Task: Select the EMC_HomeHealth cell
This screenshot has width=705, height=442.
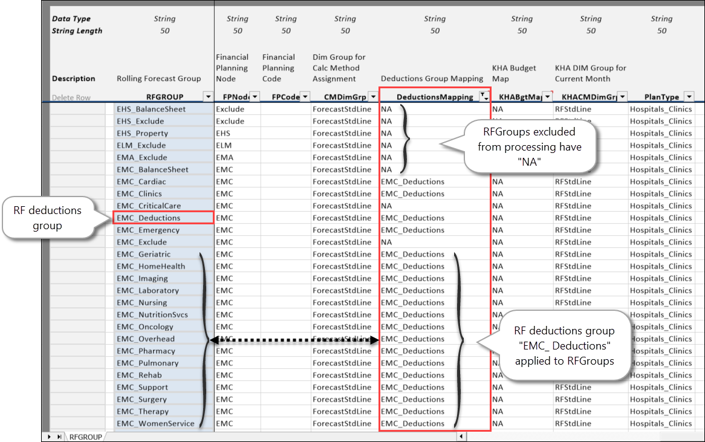Action: tap(163, 267)
